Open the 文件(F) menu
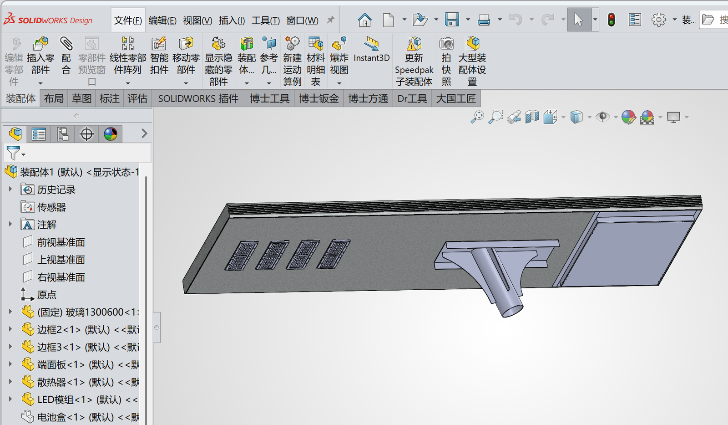This screenshot has height=425, width=728. click(x=128, y=20)
